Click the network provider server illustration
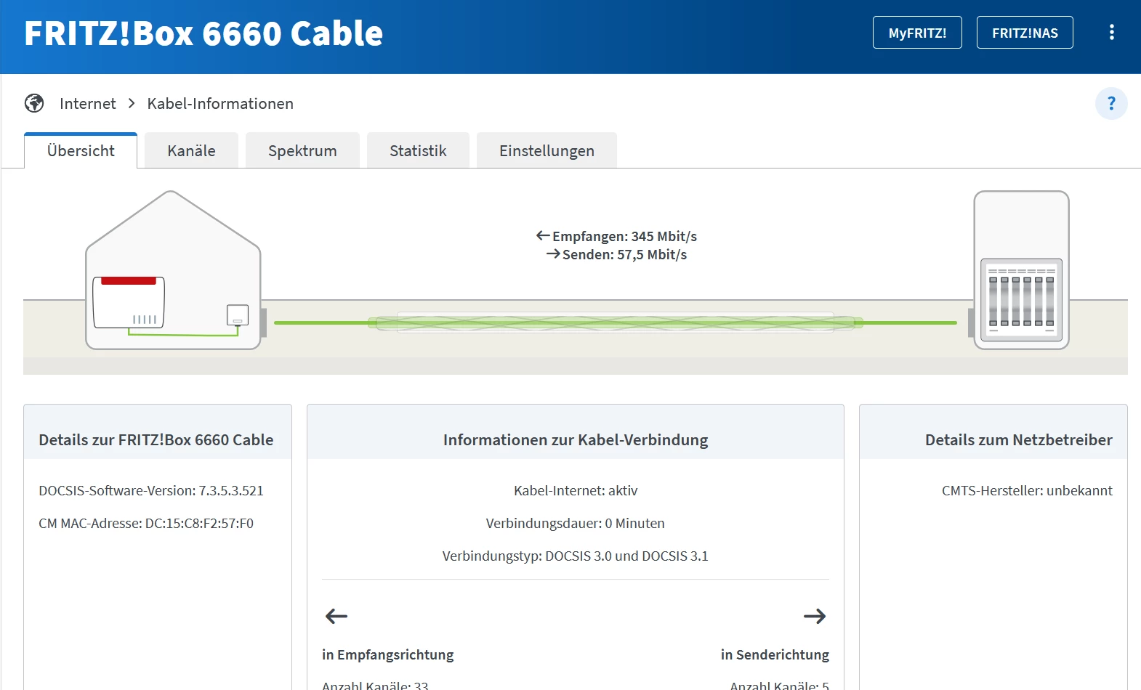The image size is (1141, 690). click(1021, 271)
